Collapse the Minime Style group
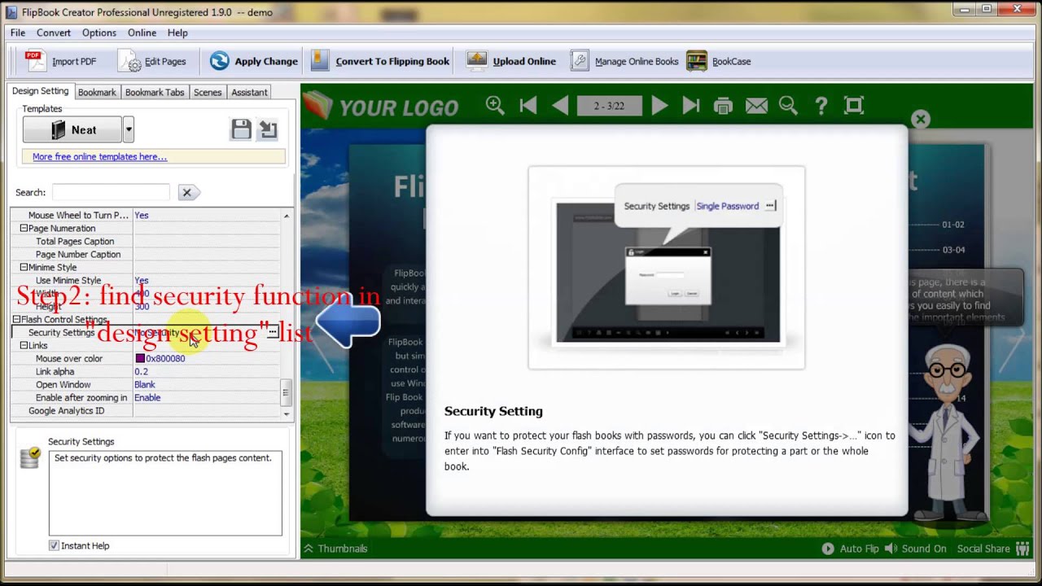 point(24,267)
